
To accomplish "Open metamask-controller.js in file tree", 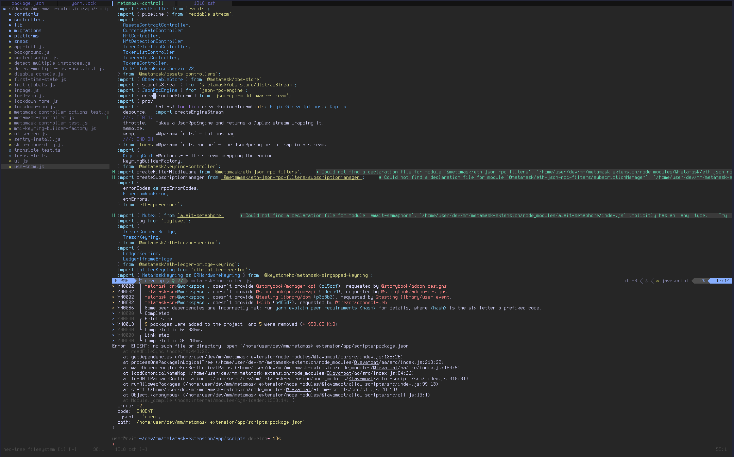I will pos(44,118).
